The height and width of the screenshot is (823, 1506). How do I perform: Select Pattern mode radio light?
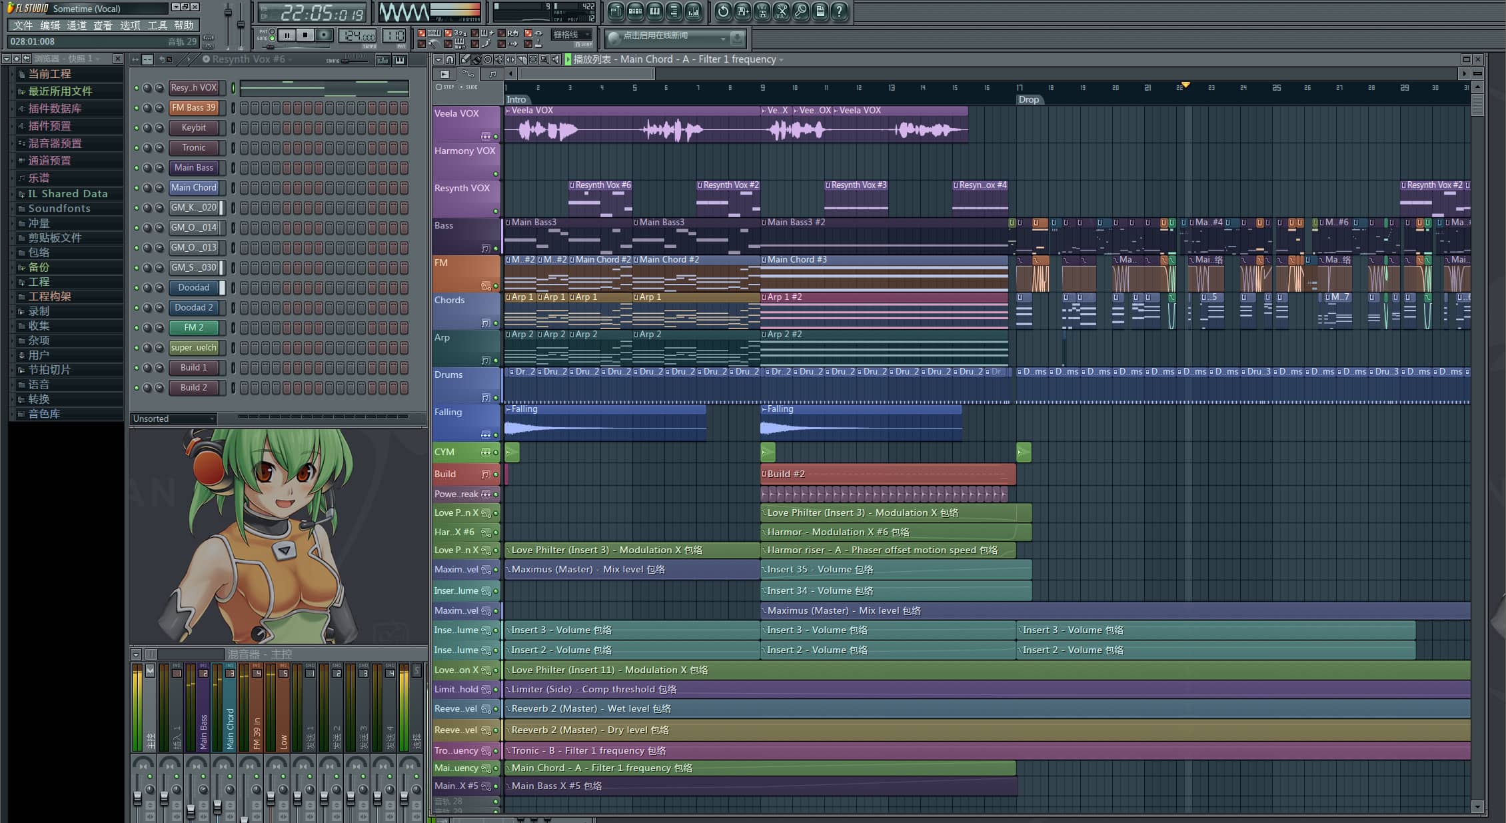[272, 31]
